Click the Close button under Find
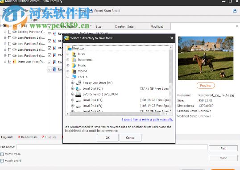This screenshot has height=170, width=240. click(223, 158)
